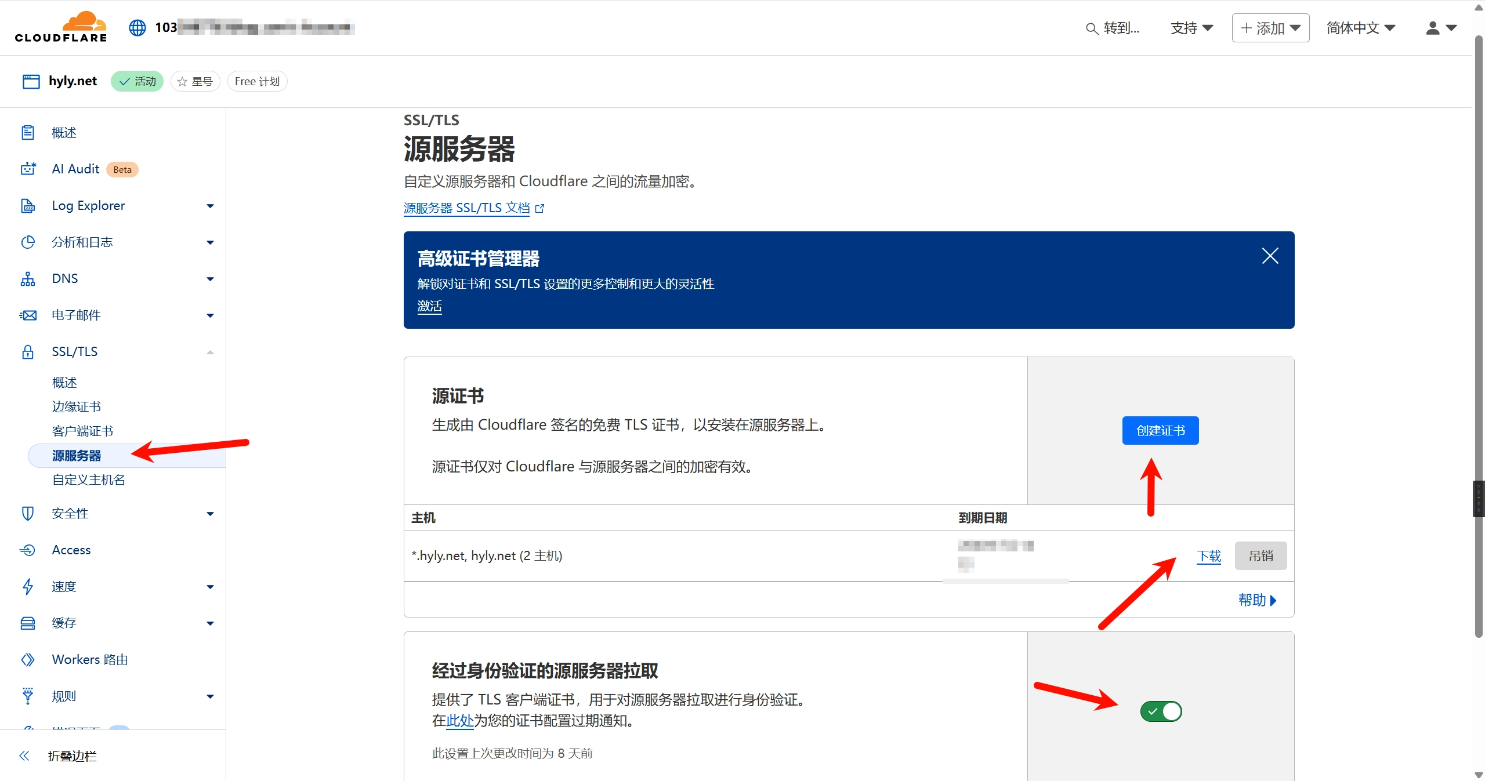Click the 安全性 shield icon
This screenshot has height=781, width=1485.
28,513
